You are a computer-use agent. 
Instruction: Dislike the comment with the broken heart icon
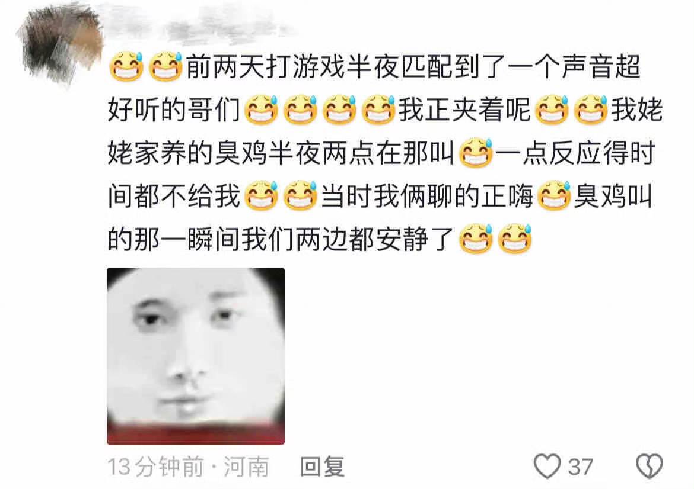coord(650,466)
